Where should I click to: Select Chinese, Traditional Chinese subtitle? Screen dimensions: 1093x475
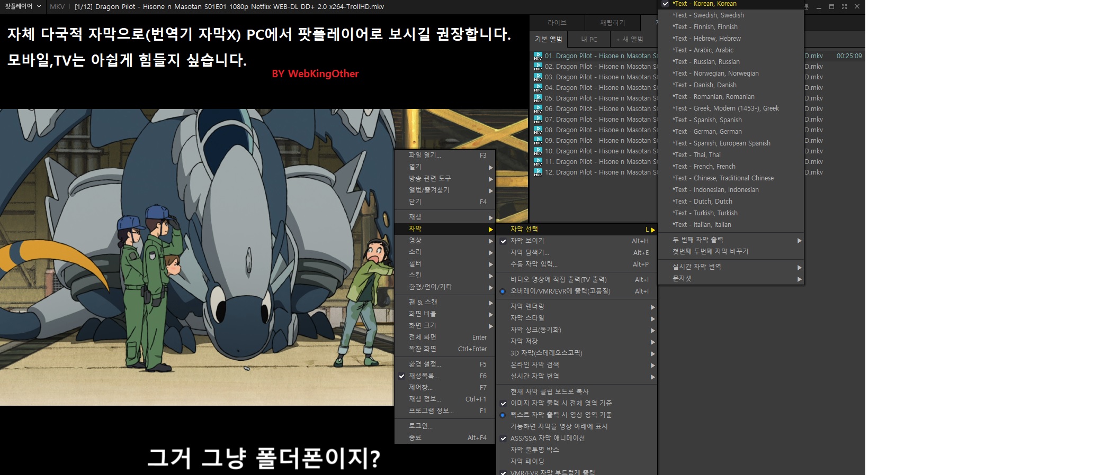pos(731,178)
